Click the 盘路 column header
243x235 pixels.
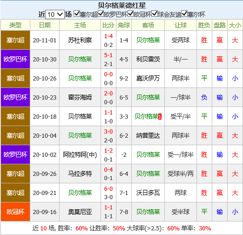pos(220,25)
